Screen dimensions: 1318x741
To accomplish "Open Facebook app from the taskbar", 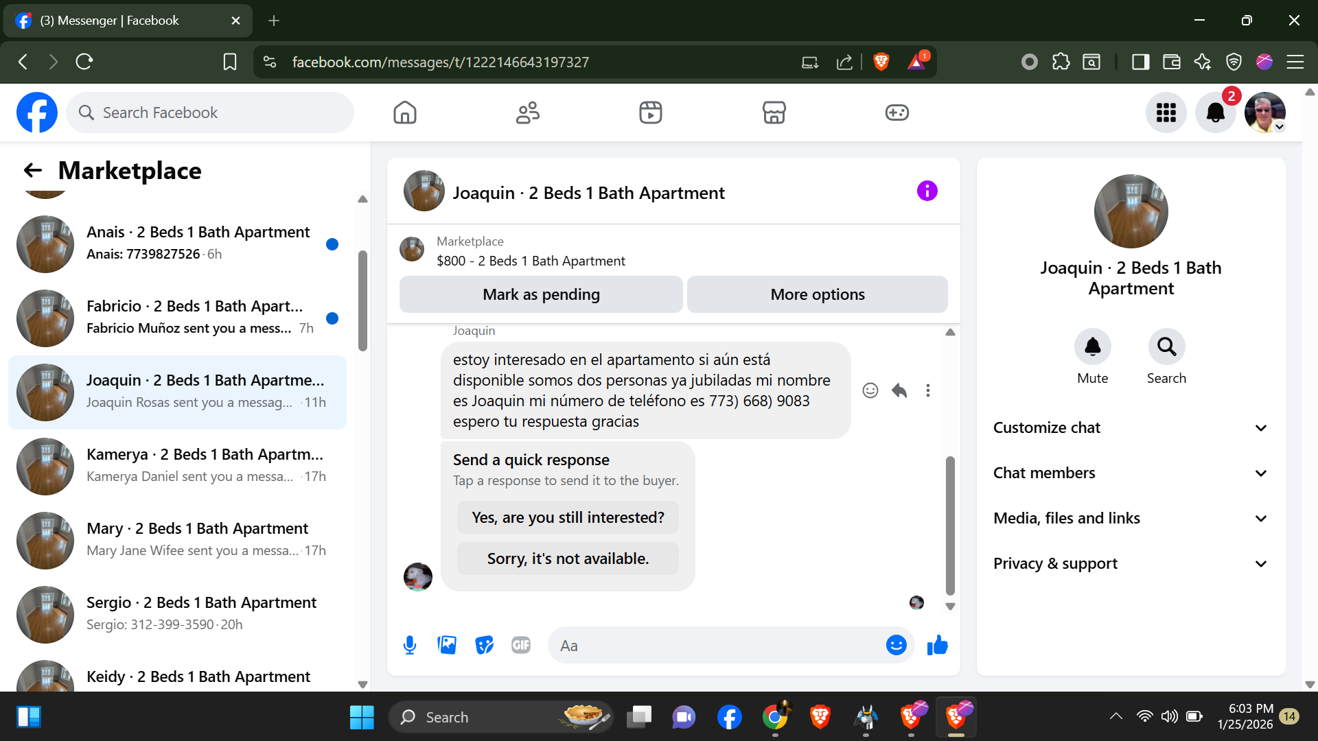I will pos(729,718).
